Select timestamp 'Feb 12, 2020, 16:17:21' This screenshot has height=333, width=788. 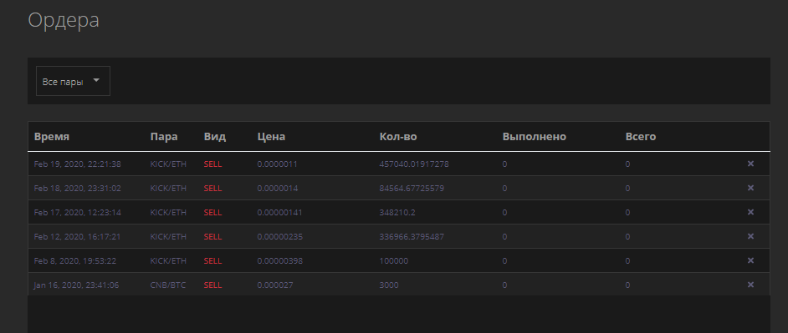coord(78,237)
